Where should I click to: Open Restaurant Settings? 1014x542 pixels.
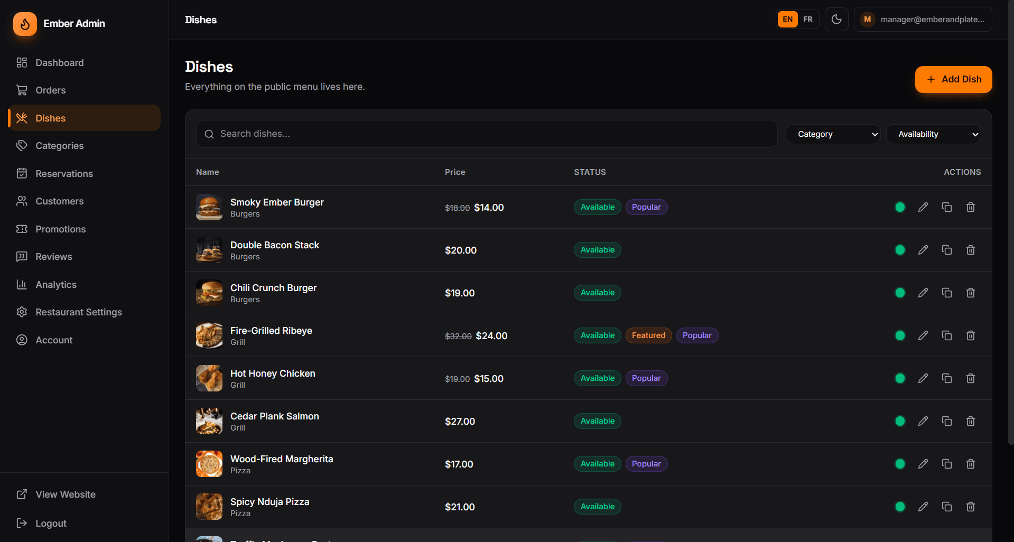click(84, 312)
